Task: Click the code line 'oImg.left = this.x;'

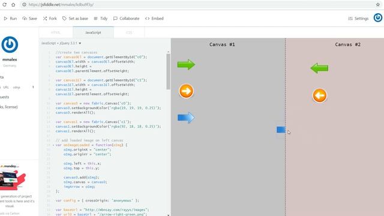Action: 82,163
